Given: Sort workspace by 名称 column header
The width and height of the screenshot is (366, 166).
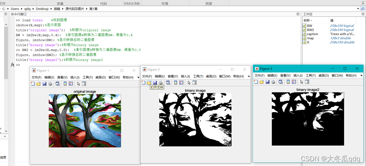Looking at the screenshot, I should point(316,20).
